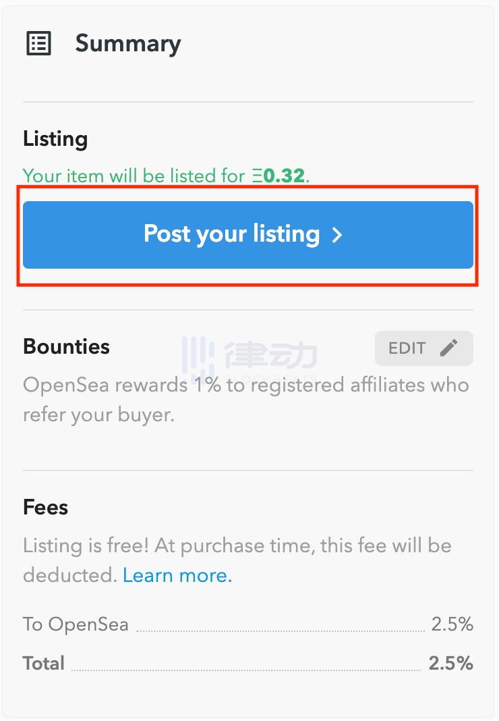Click the 'Listing is free!' fee description

tap(237, 560)
